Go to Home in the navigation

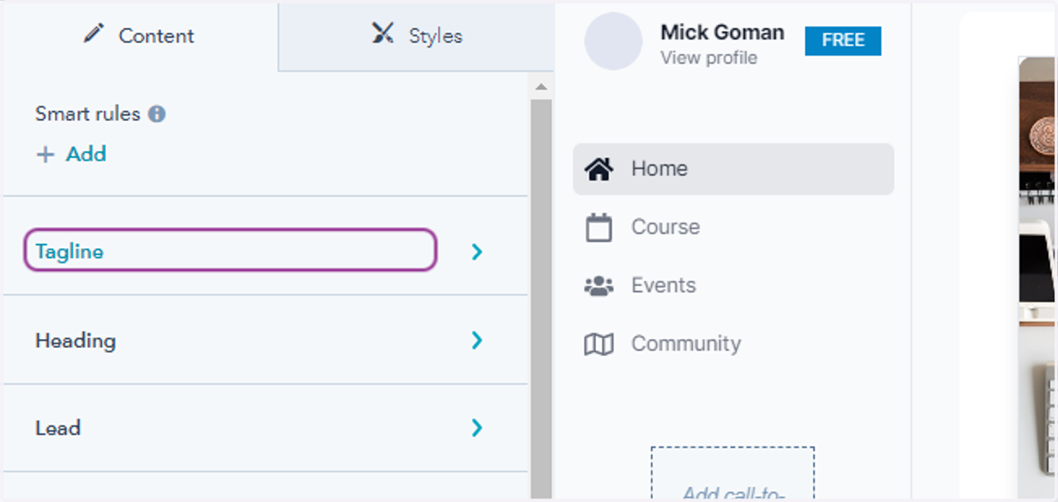tap(734, 169)
